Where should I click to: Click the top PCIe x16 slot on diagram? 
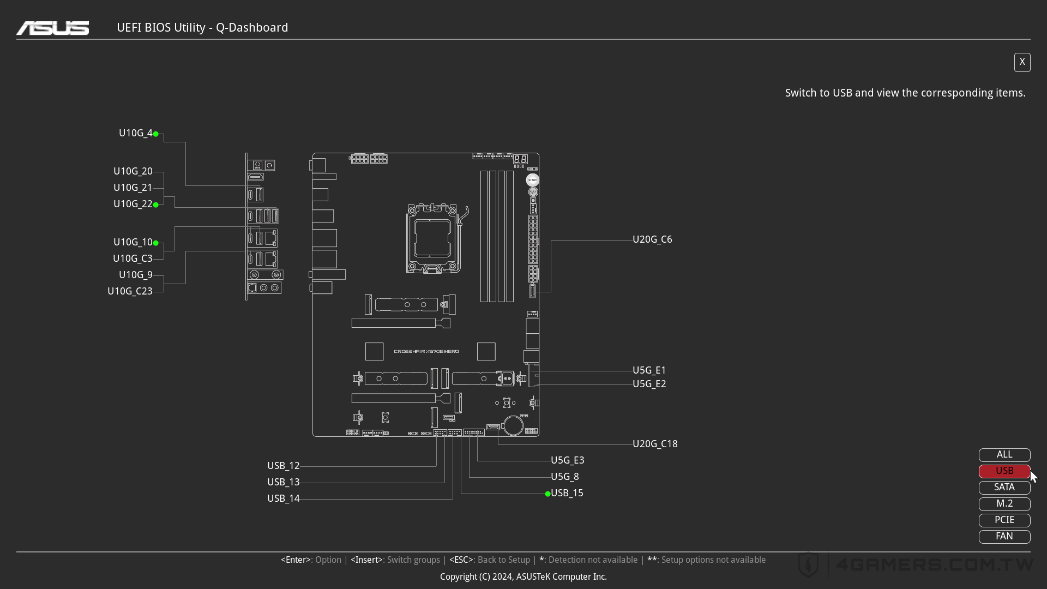click(401, 323)
